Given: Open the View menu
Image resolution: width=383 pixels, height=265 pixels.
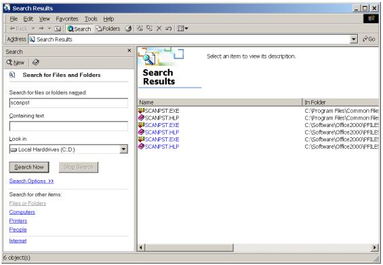Looking at the screenshot, I should [45, 19].
